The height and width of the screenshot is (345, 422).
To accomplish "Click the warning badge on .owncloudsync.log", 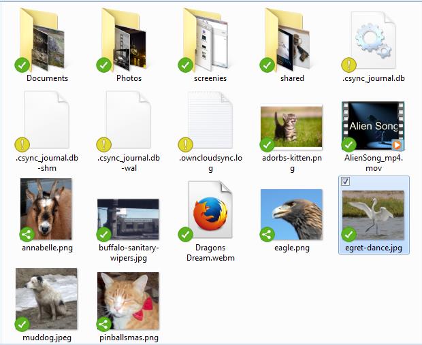I will pyautogui.click(x=186, y=144).
